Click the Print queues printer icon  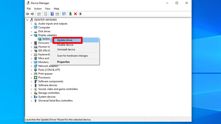click(x=36, y=74)
